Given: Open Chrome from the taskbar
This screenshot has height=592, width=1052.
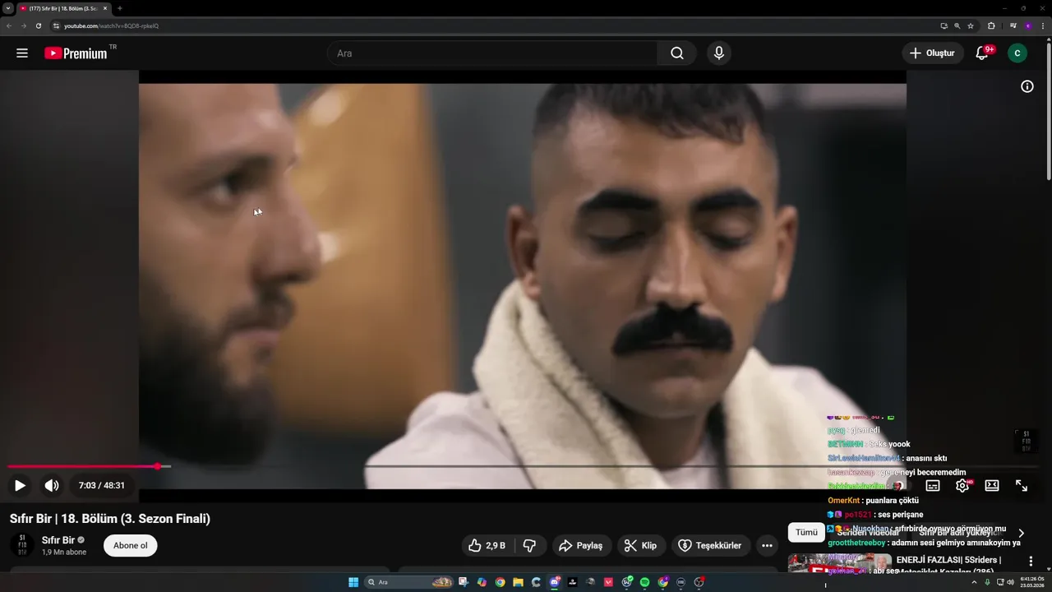Looking at the screenshot, I should coord(500,582).
